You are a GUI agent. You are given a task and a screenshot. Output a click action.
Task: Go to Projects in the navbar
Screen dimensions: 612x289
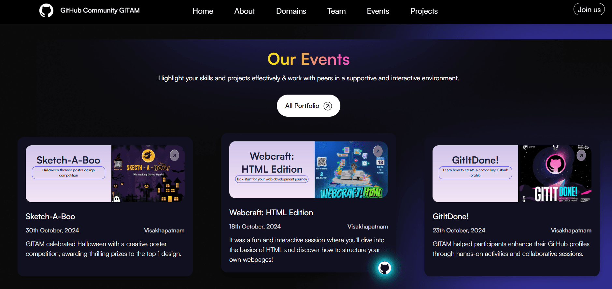point(424,11)
